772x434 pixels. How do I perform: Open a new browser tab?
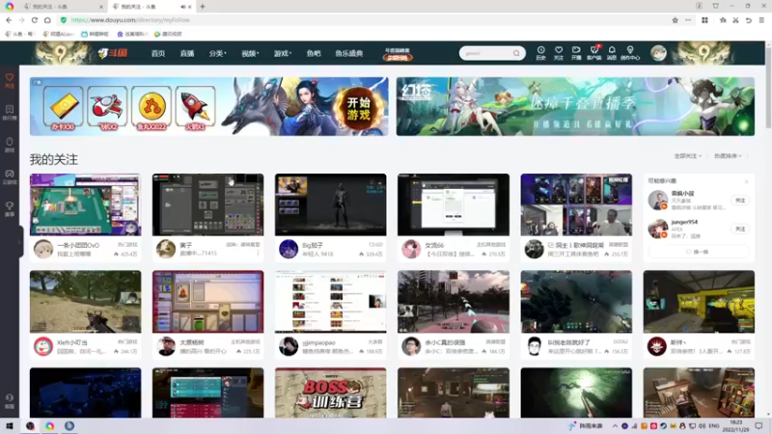click(x=203, y=7)
